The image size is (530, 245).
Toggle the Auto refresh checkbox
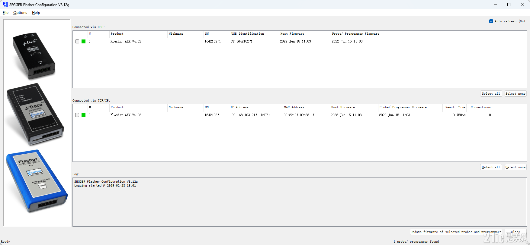491,21
